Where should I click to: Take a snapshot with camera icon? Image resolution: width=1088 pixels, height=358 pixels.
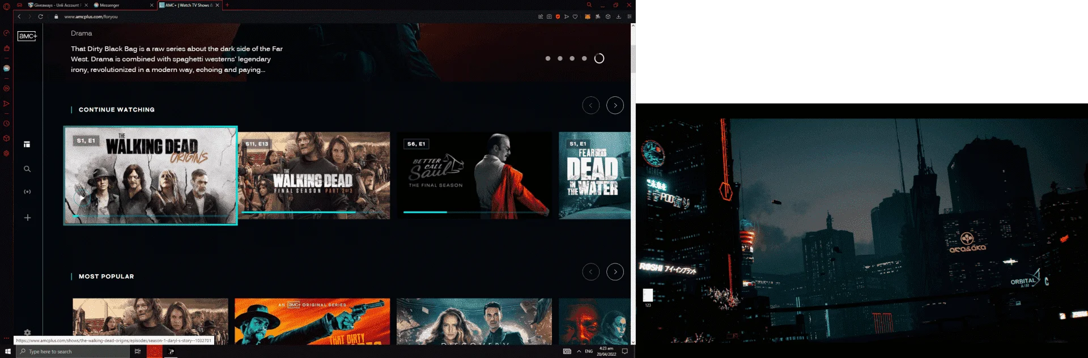pyautogui.click(x=549, y=16)
